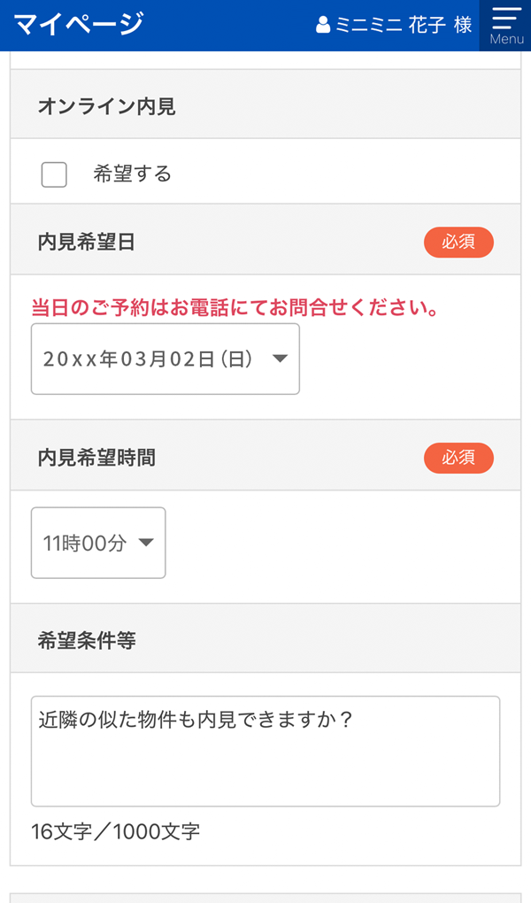Click the word Menu under the hamburger
Screen dimensions: 531x903
pos(506,39)
